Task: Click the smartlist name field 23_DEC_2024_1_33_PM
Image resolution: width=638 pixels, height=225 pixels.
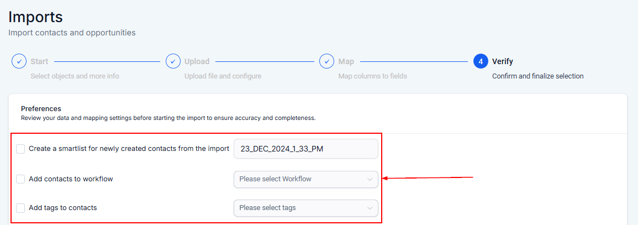Action: (305, 149)
